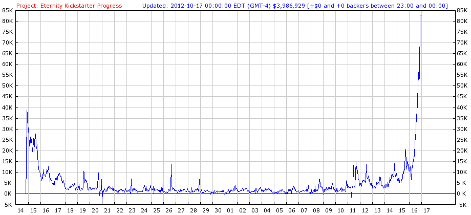471x215 pixels.
Task: Click the 60K label on the left axis
Action: (x=8, y=64)
